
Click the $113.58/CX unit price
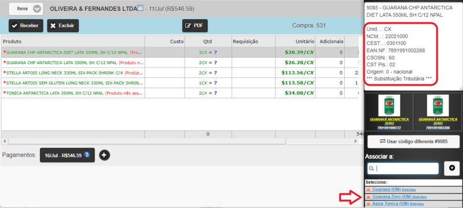(x=297, y=83)
